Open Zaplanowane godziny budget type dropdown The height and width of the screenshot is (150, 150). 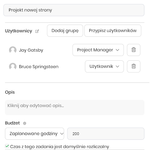35,134
